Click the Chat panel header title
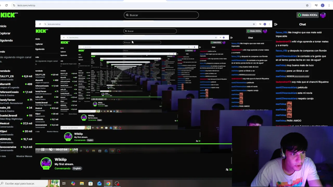 [x=303, y=24]
